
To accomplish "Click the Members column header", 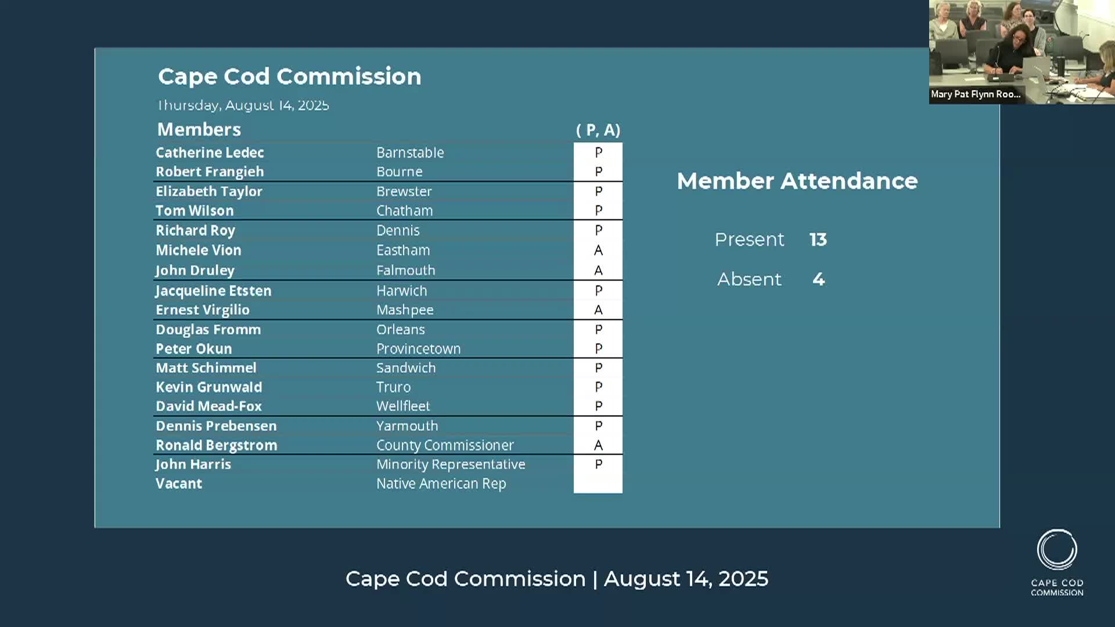I will pos(199,129).
